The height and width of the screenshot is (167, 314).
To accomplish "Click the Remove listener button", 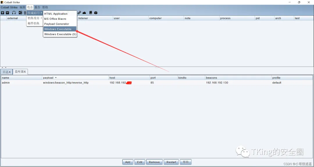I will 154,162.
